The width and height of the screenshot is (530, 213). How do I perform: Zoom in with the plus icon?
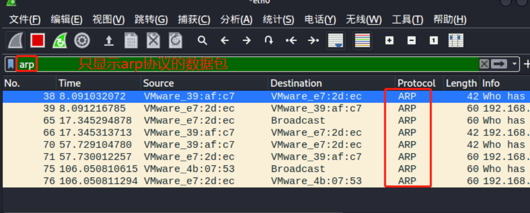(x=389, y=41)
